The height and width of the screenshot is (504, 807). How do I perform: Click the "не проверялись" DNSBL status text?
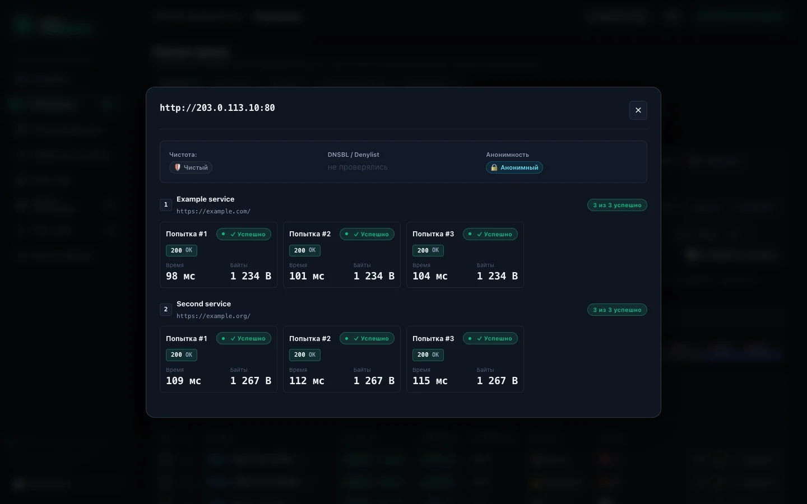pyautogui.click(x=358, y=167)
